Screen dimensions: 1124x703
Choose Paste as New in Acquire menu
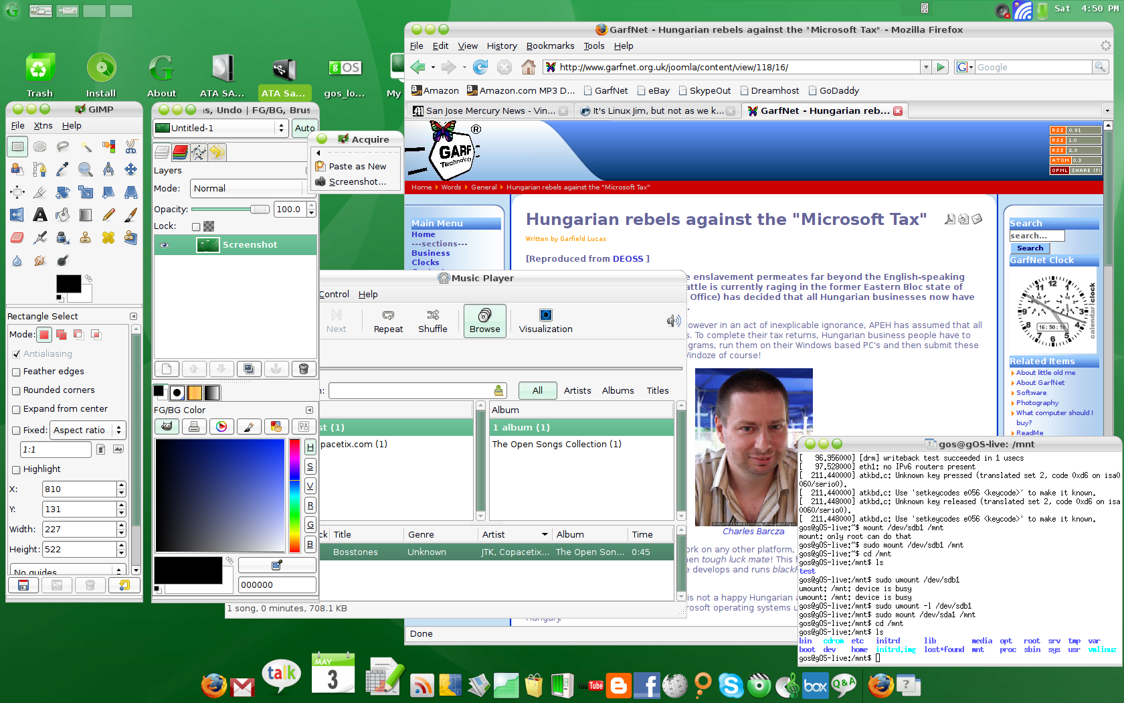pyautogui.click(x=357, y=167)
